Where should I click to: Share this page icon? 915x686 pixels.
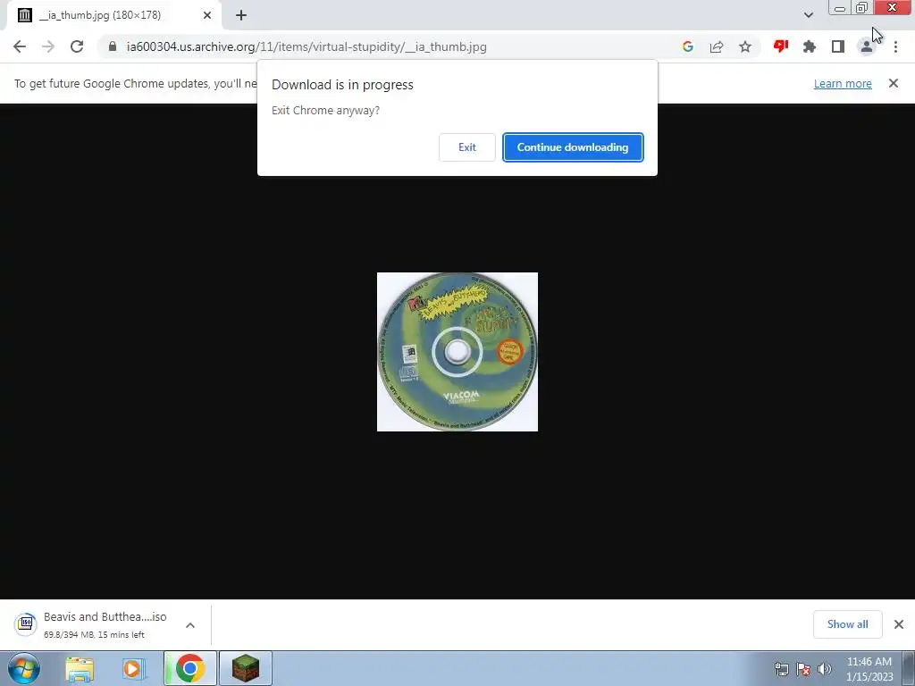[x=717, y=46]
